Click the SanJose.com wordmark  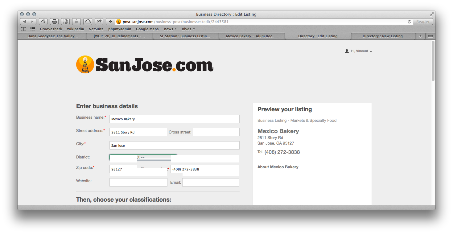pos(154,64)
